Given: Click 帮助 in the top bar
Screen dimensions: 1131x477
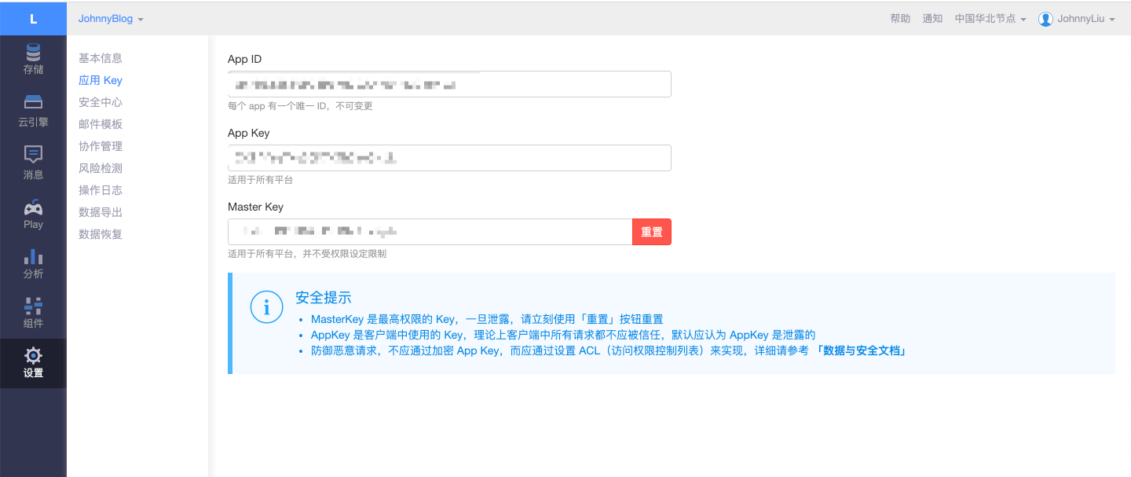Looking at the screenshot, I should click(x=900, y=18).
